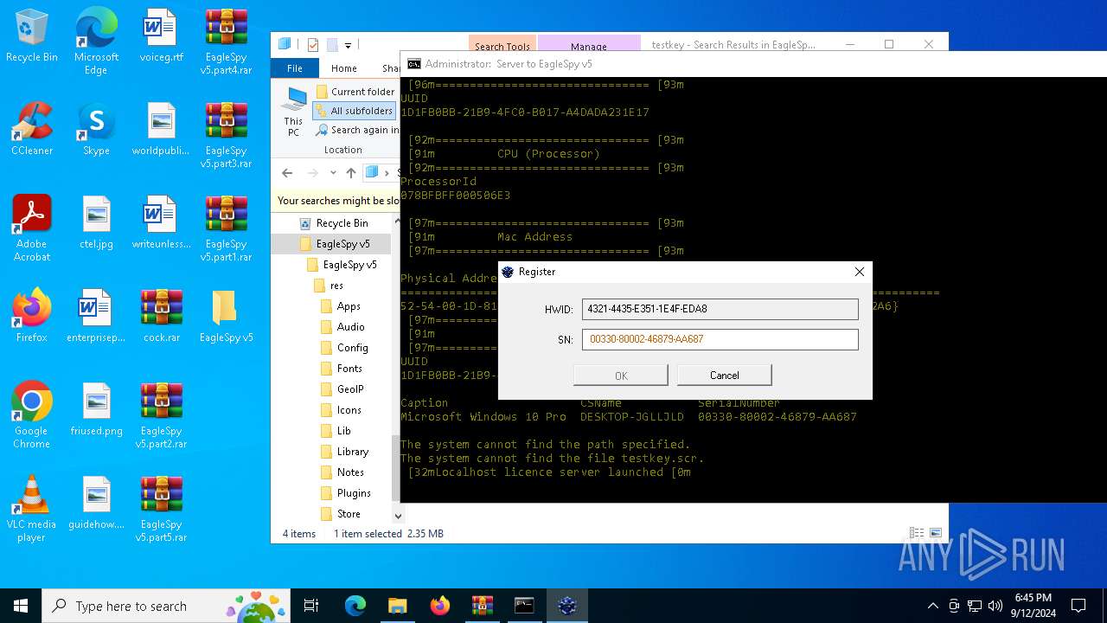Select the Fonts folder in the tree
The height and width of the screenshot is (623, 1107).
[x=349, y=369]
